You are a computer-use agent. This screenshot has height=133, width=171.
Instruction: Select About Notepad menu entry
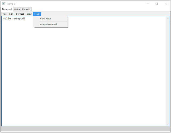pos(50,24)
